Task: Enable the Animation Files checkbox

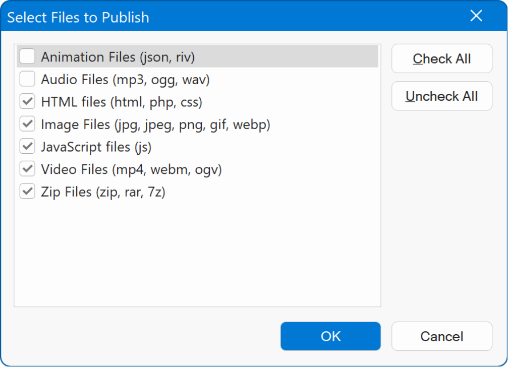Action: click(27, 56)
